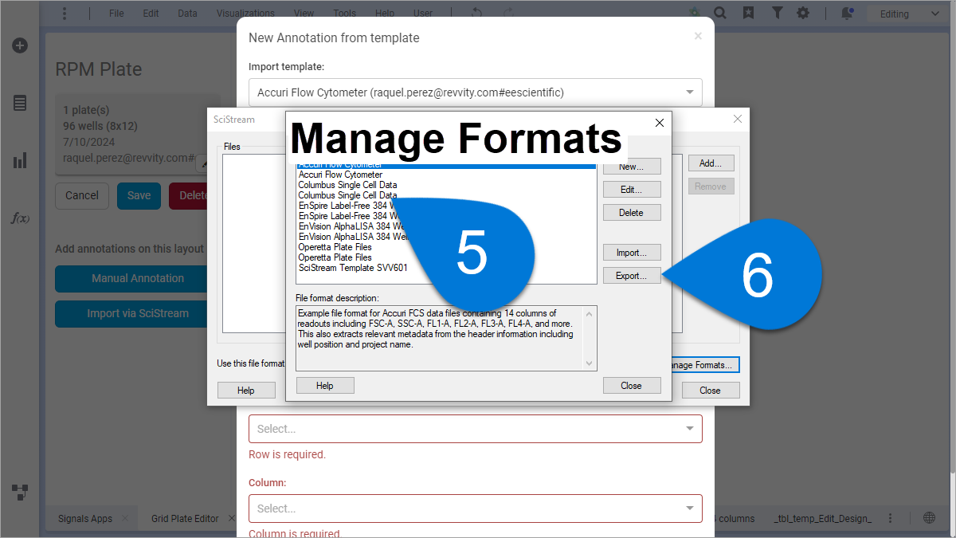
Task: Open the Help menu
Action: pos(385,14)
